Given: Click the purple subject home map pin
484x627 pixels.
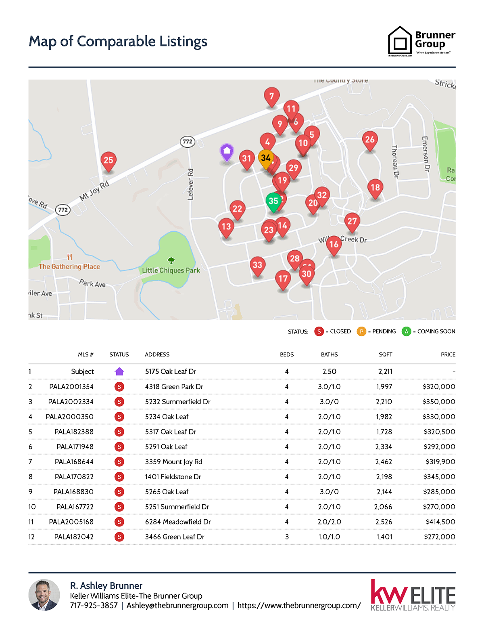Looking at the screenshot, I should coord(227,153).
